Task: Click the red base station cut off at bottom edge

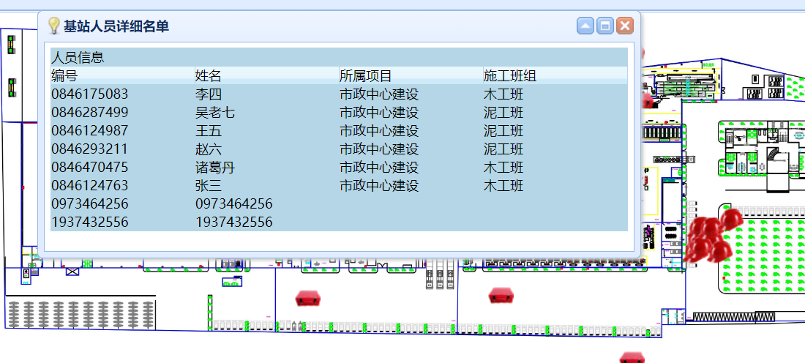Action: point(632,358)
